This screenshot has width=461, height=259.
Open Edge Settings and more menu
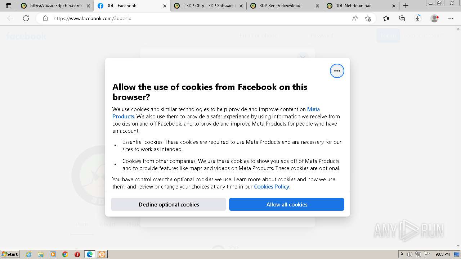(451, 18)
